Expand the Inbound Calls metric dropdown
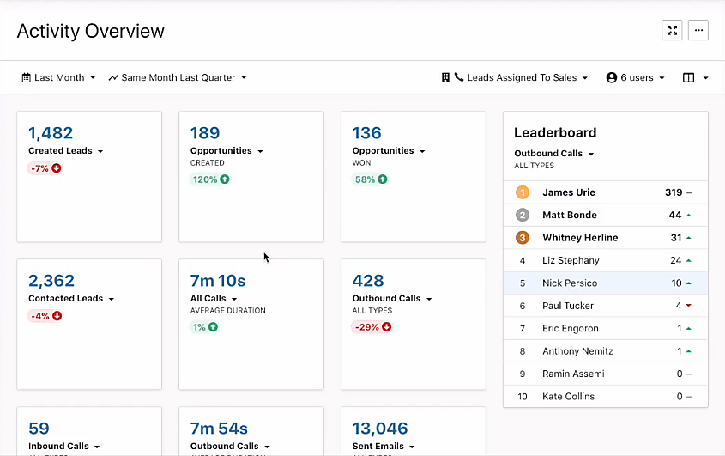725x456 pixels. point(97,447)
